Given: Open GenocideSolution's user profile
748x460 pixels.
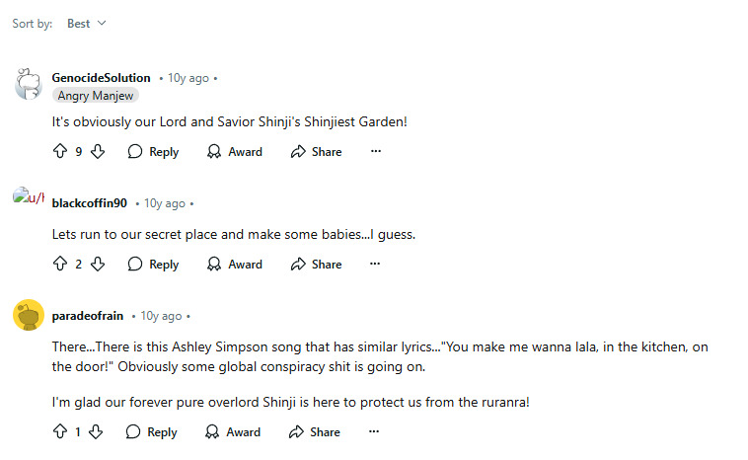Looking at the screenshot, I should 101,78.
